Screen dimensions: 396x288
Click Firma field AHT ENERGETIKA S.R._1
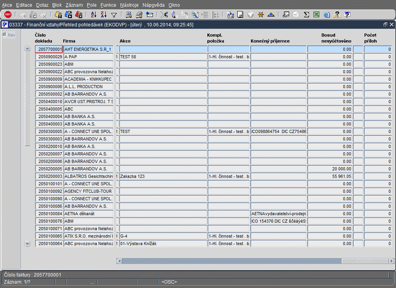(88, 49)
